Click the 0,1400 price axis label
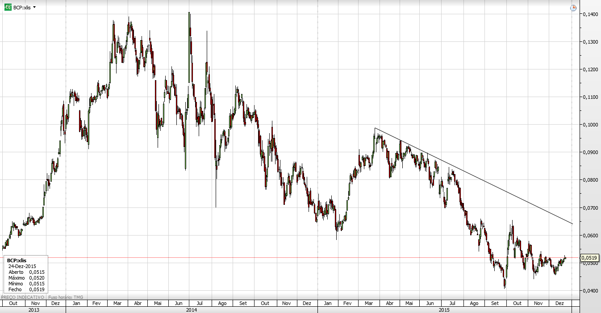601x313 pixels. click(590, 14)
